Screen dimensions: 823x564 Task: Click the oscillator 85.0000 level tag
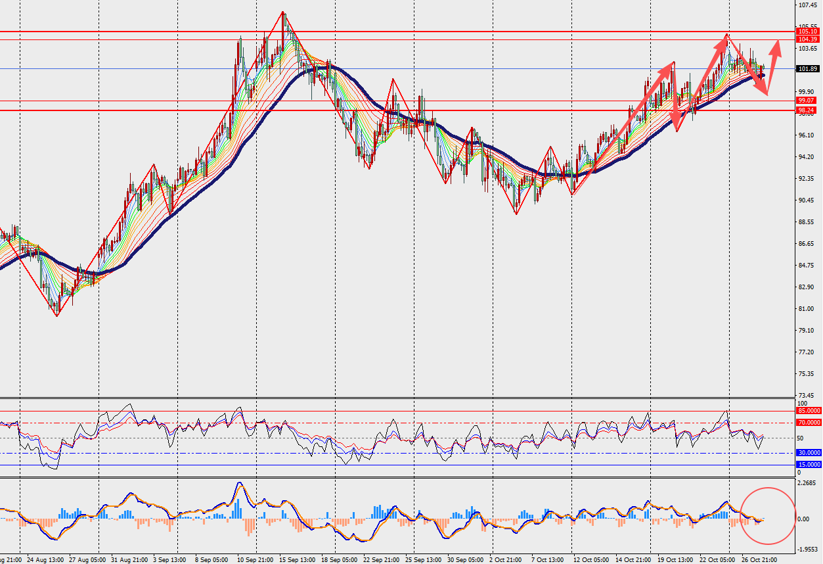click(x=808, y=410)
